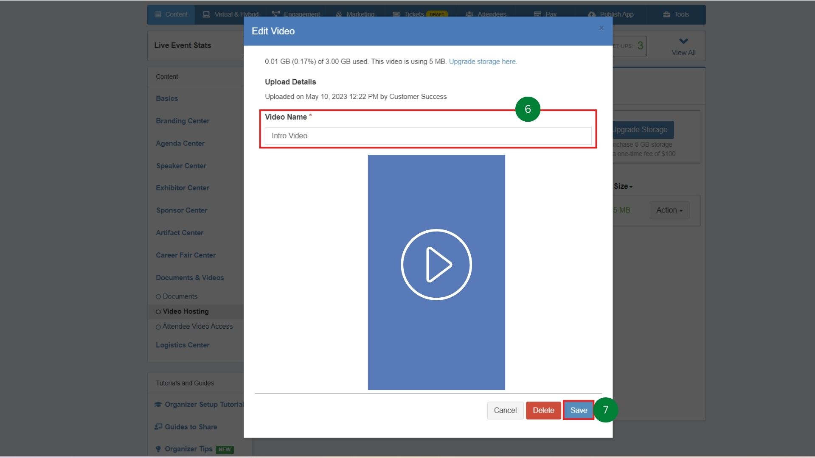Click the Organizer Tips lightbulb icon
815x458 pixels.
pyautogui.click(x=158, y=449)
